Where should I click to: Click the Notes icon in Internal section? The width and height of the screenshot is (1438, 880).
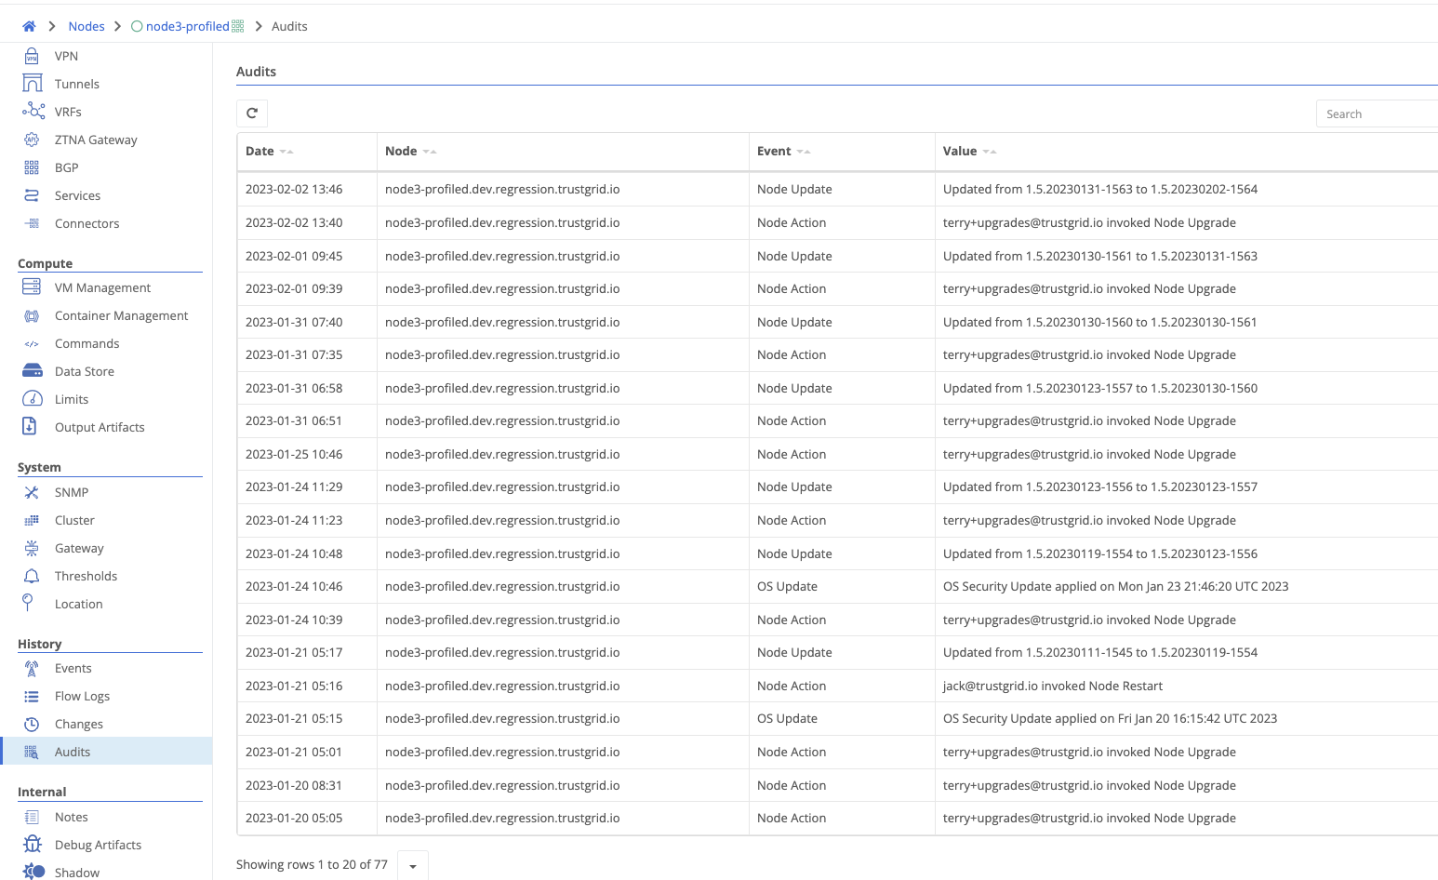click(x=32, y=817)
